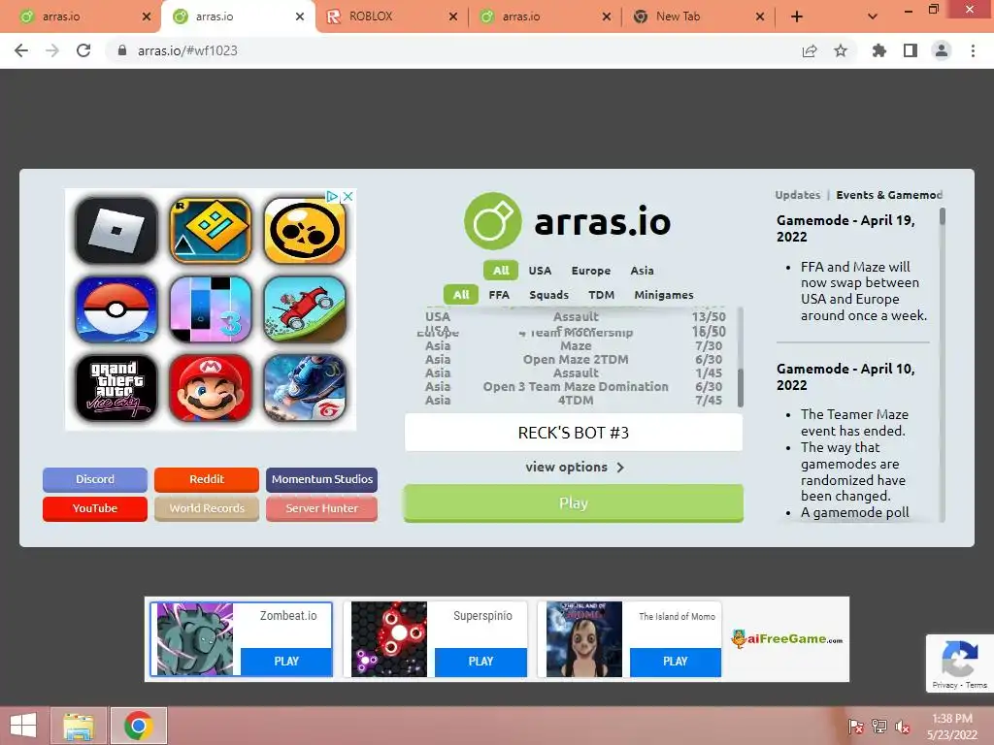Viewport: 994px width, 745px height.
Task: Bookmark this page with the star icon
Action: click(x=841, y=50)
